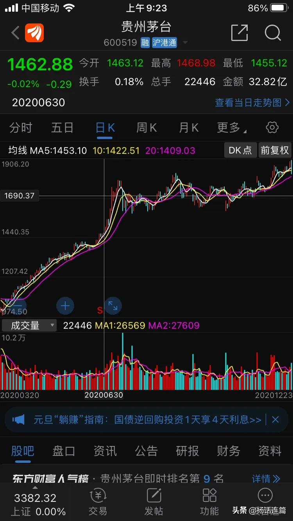Select the 月K chart tab

tap(189, 127)
